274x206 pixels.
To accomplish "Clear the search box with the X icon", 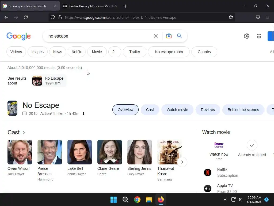I will (155, 36).
